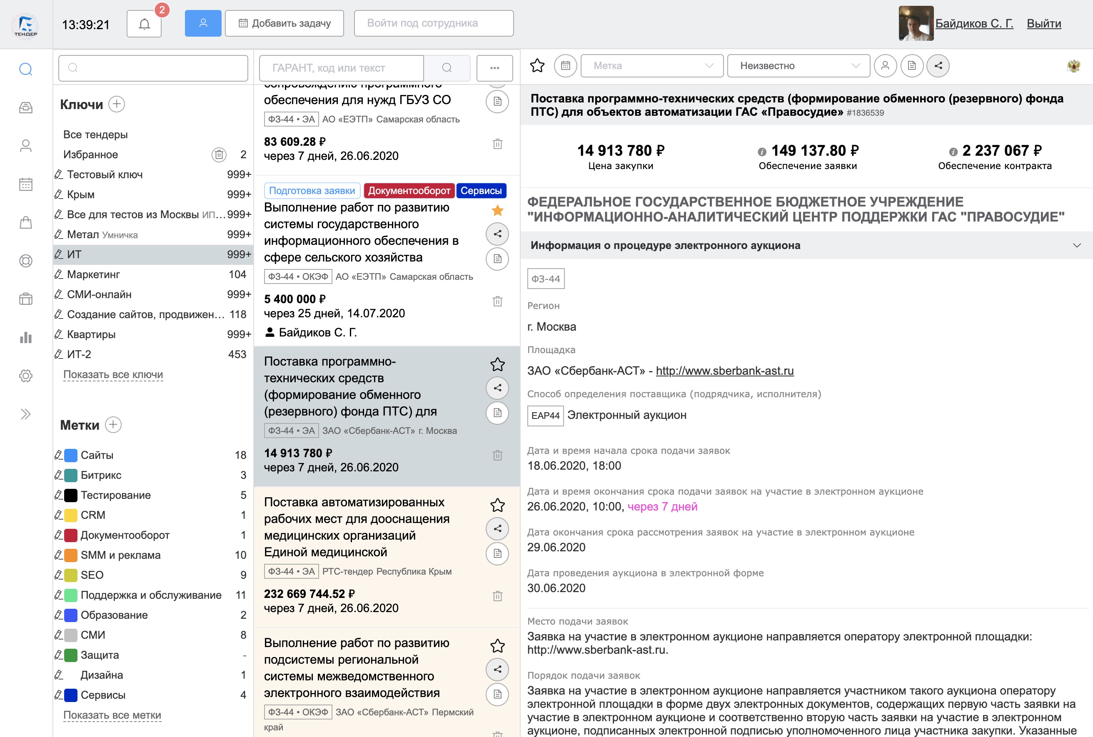Viewport: 1093px width, 737px height.
Task: Open settings gear in left sidebar
Action: [26, 376]
